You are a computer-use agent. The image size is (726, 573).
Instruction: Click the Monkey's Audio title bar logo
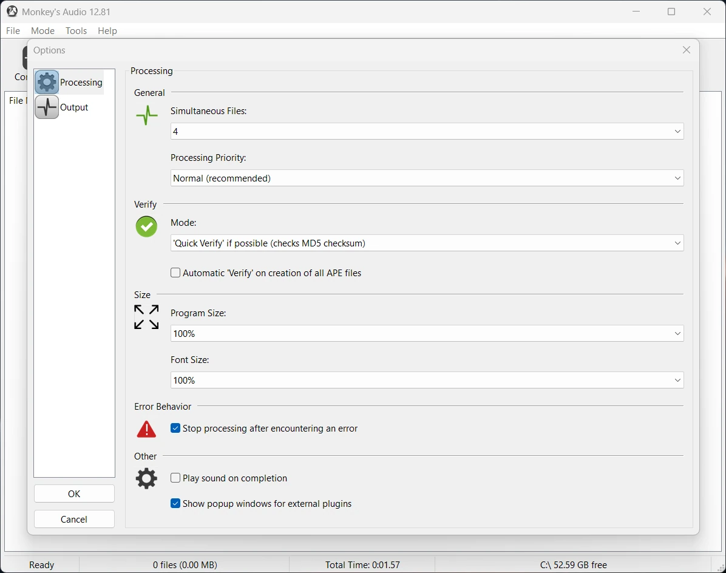pos(12,12)
